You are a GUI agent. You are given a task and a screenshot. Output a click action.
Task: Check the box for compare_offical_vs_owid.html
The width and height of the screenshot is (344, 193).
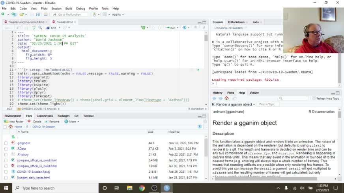coord(6,160)
